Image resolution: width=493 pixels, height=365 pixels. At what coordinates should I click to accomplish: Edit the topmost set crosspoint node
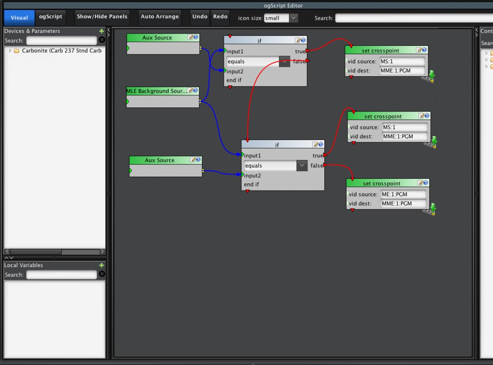(x=419, y=50)
